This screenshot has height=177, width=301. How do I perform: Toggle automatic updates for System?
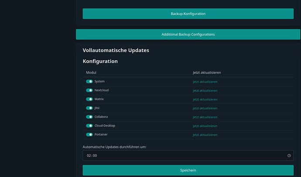89,82
